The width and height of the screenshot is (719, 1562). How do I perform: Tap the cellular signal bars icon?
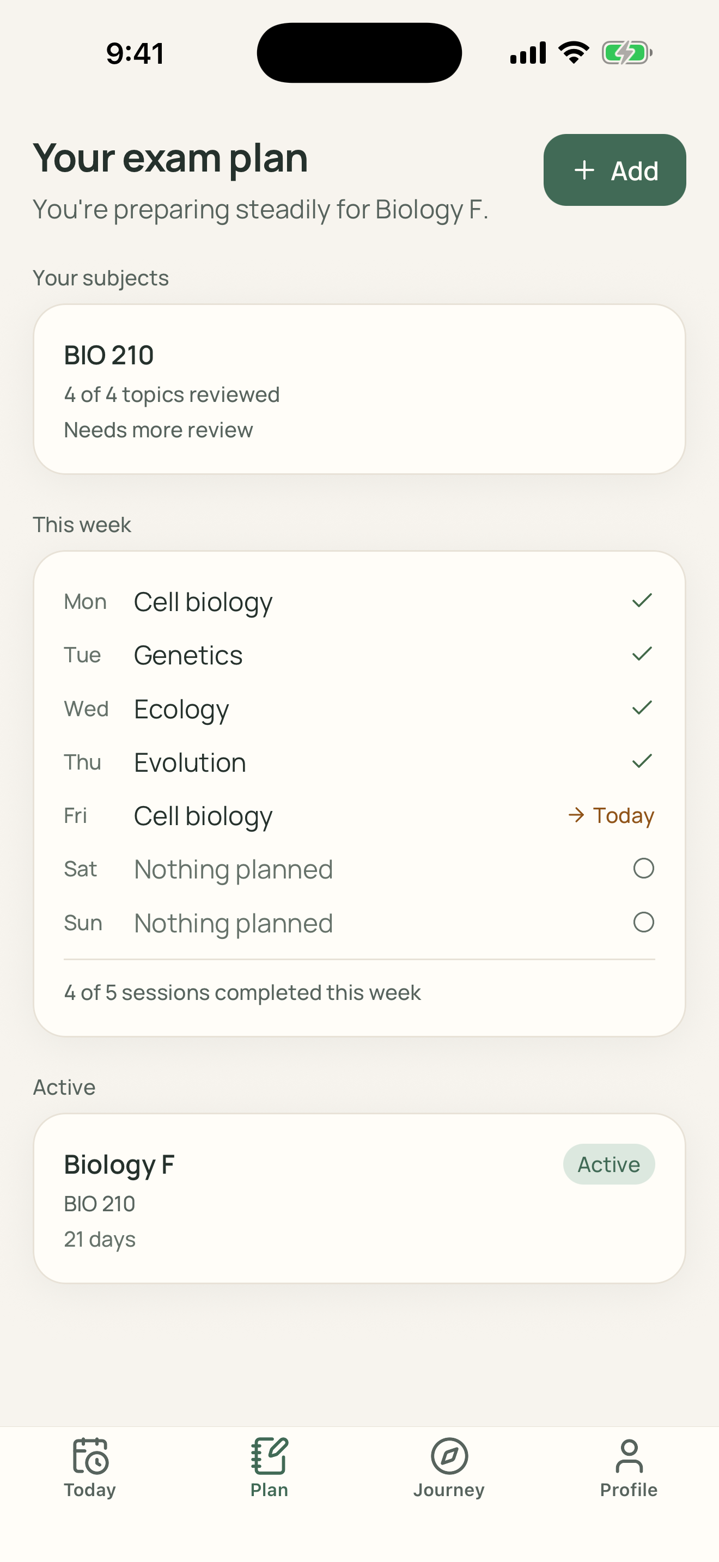528,53
